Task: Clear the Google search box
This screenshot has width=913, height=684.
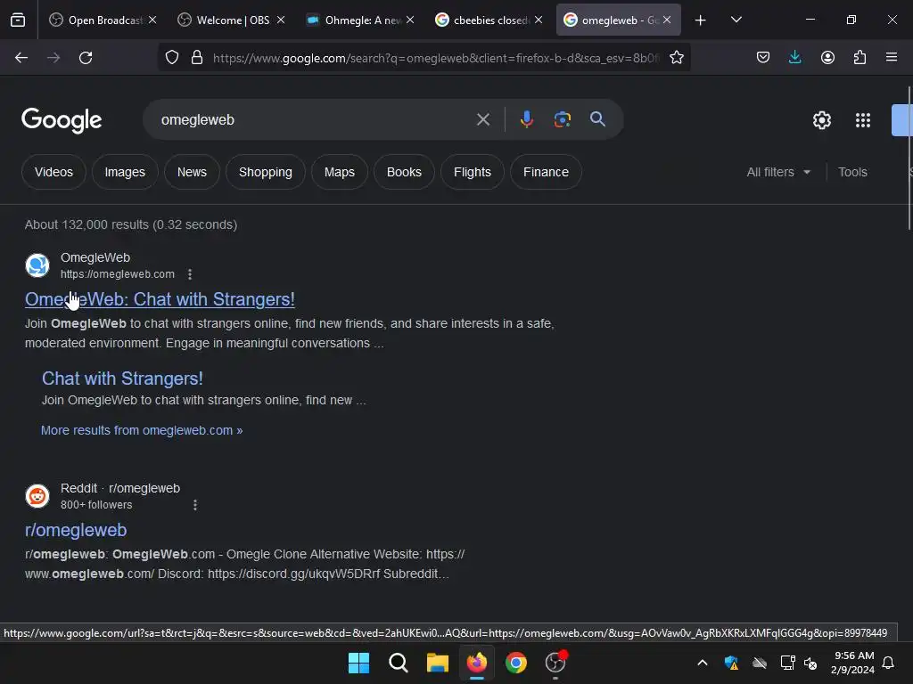Action: tap(482, 120)
